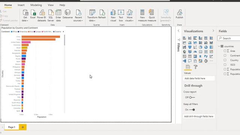Select the clustered column chart visual
The image size is (240, 135).
click(201, 38)
